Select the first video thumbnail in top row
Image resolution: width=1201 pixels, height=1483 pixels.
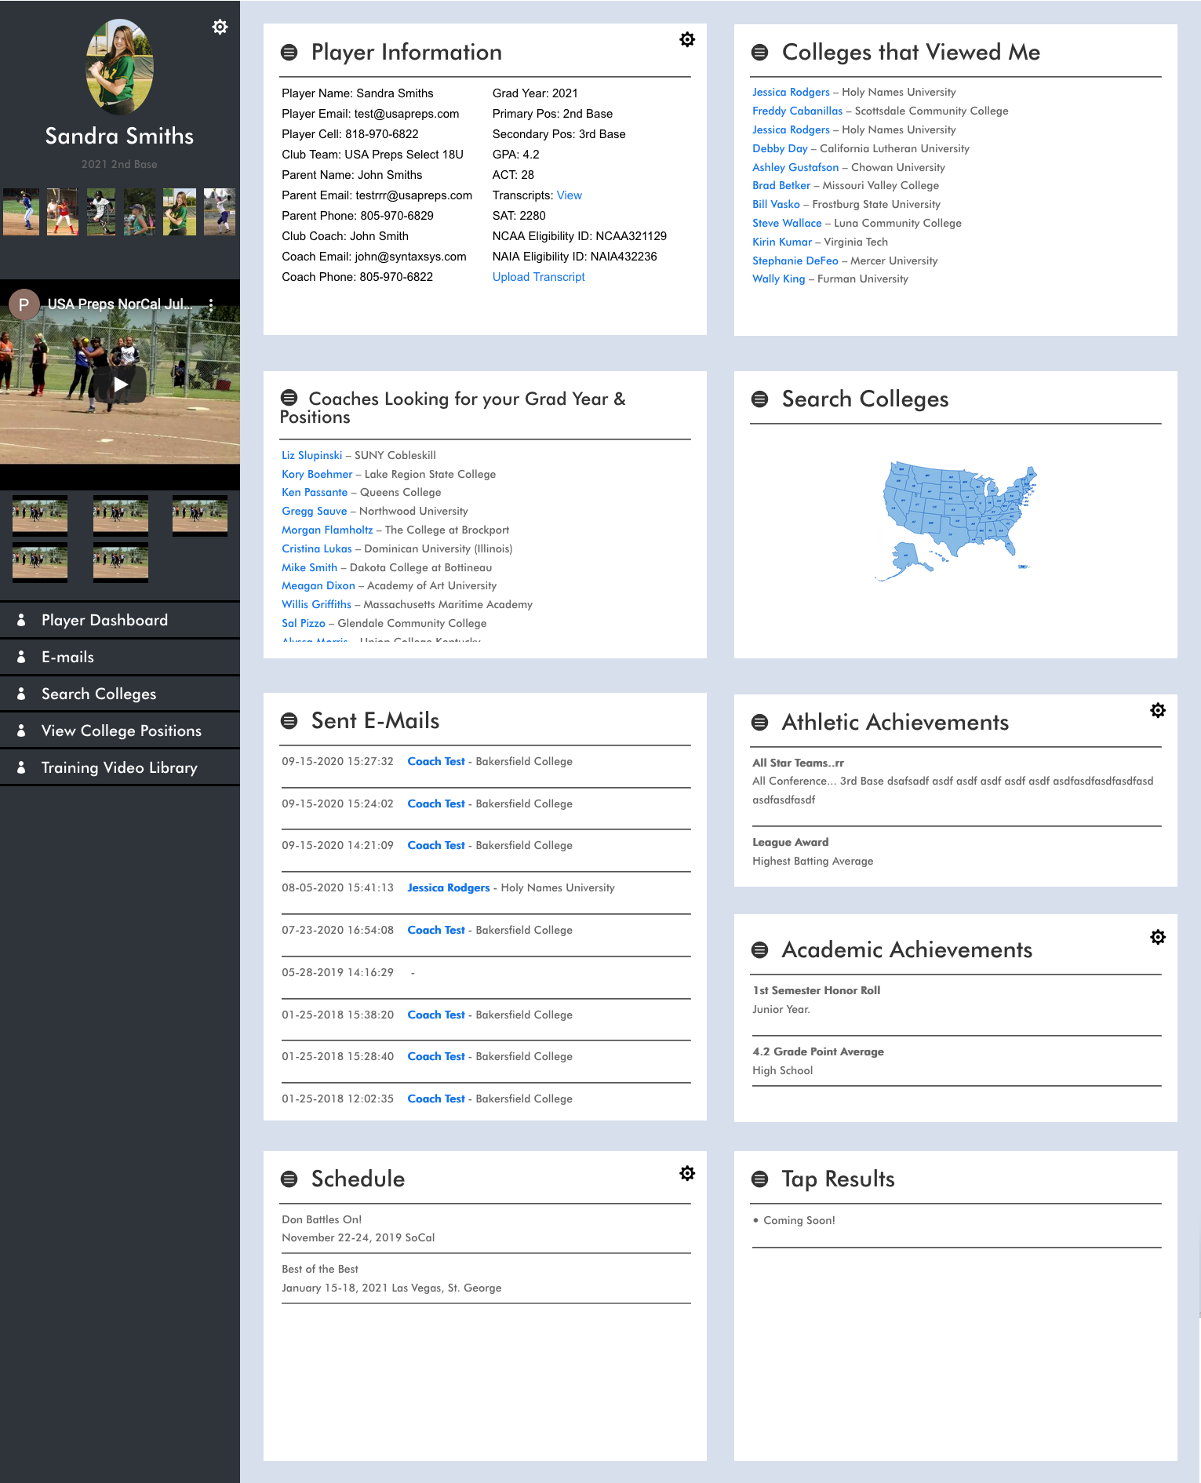point(40,515)
